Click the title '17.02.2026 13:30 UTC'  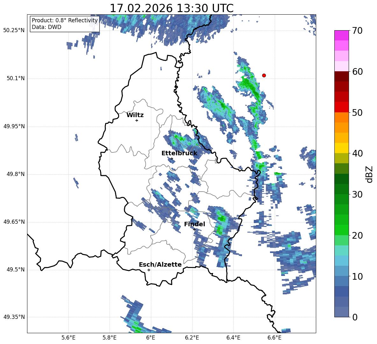tap(172, 8)
